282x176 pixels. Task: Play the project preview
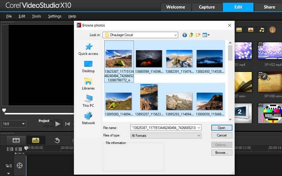pyautogui.click(x=58, y=124)
